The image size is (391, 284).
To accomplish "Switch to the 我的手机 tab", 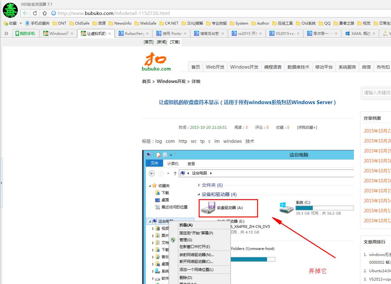I will click(26, 33).
